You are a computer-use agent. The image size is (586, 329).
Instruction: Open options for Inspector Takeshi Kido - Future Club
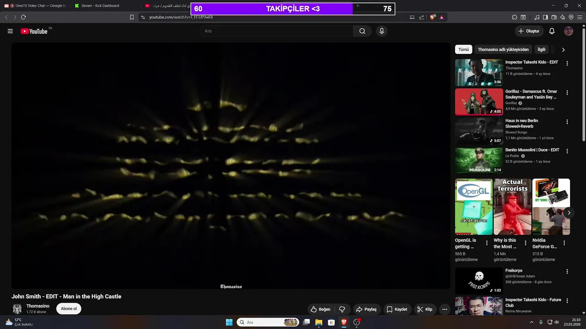tap(567, 301)
